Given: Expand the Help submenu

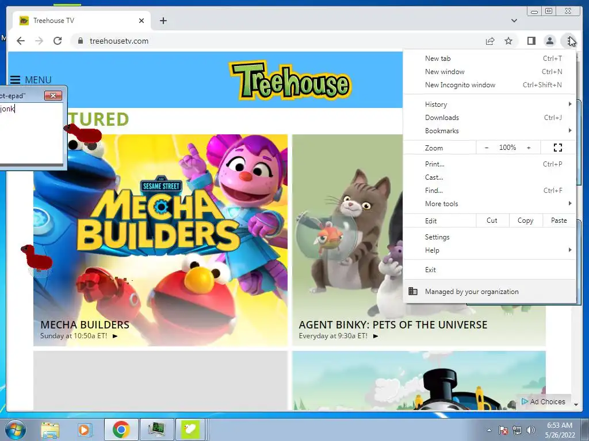Looking at the screenshot, I should tap(489, 250).
